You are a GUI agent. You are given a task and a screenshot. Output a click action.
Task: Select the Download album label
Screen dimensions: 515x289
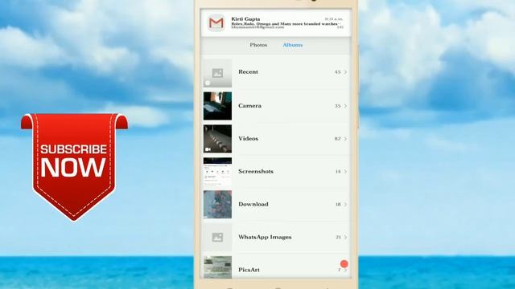(253, 204)
